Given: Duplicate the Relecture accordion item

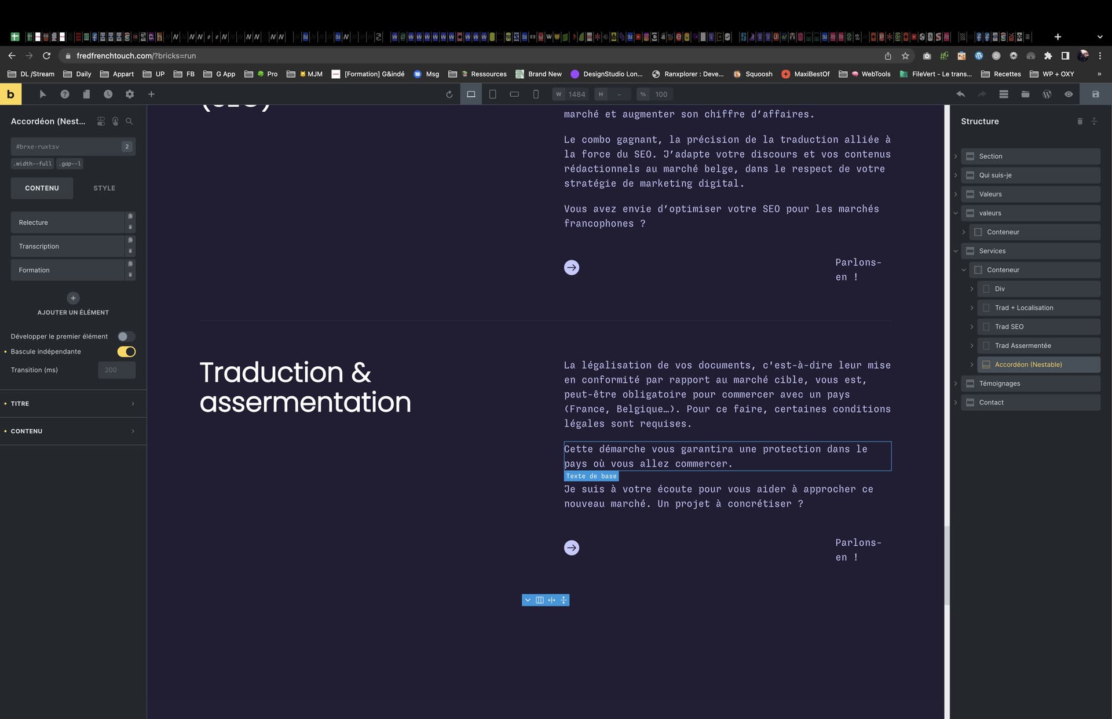Looking at the screenshot, I should [130, 217].
